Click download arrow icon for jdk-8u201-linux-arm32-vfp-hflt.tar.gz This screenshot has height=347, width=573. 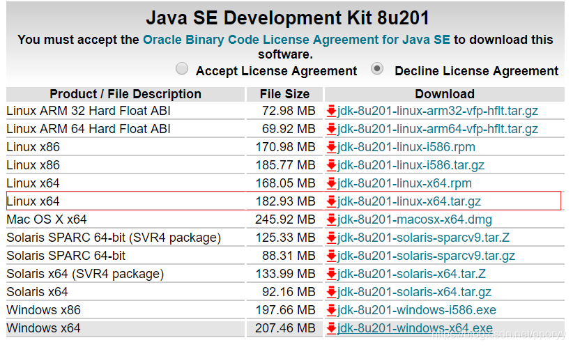point(331,111)
